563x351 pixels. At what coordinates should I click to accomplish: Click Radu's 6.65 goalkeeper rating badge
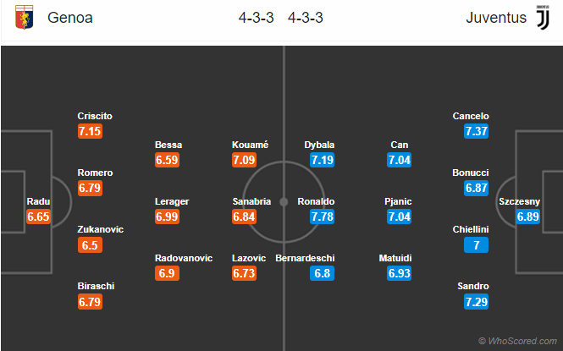click(39, 217)
